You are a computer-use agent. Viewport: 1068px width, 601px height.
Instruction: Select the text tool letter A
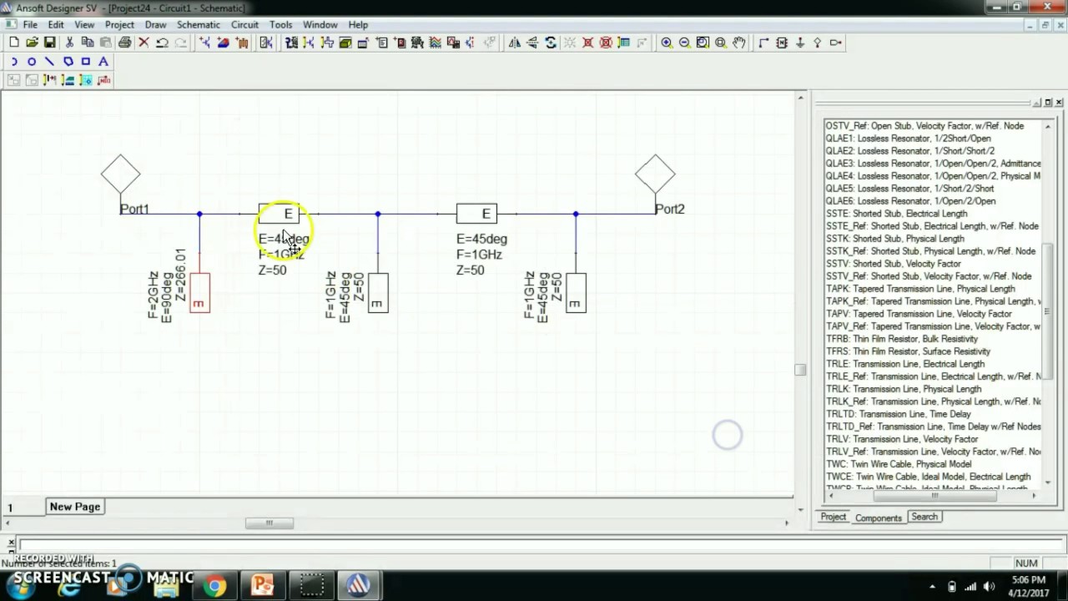pos(104,62)
